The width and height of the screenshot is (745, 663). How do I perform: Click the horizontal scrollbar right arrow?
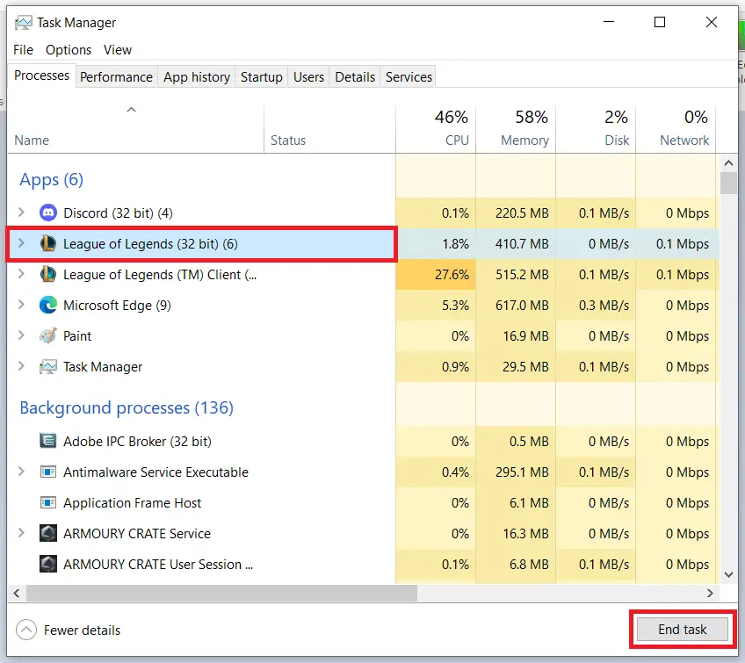pyautogui.click(x=710, y=593)
